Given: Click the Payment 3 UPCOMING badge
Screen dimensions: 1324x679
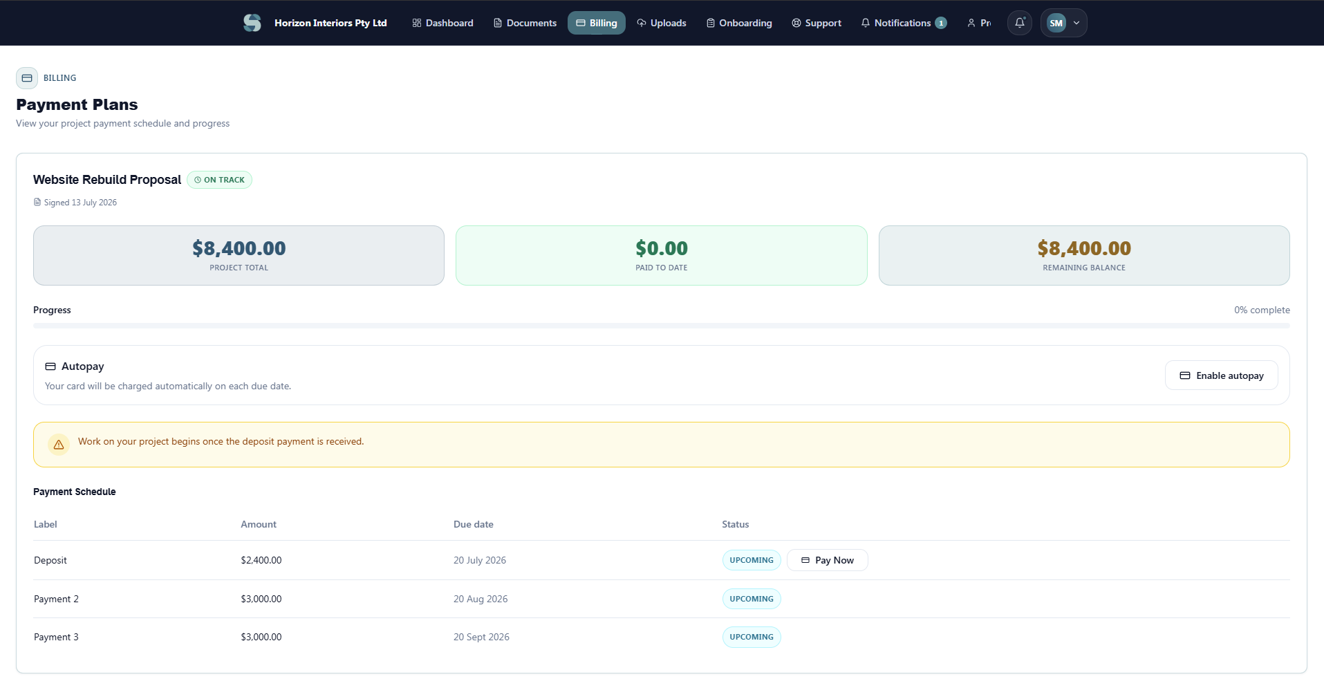Looking at the screenshot, I should point(752,637).
